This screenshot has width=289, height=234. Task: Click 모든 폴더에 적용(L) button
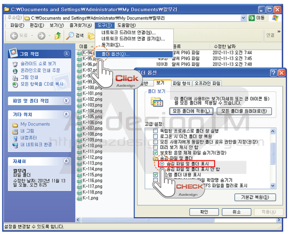pyautogui.click(x=191, y=111)
